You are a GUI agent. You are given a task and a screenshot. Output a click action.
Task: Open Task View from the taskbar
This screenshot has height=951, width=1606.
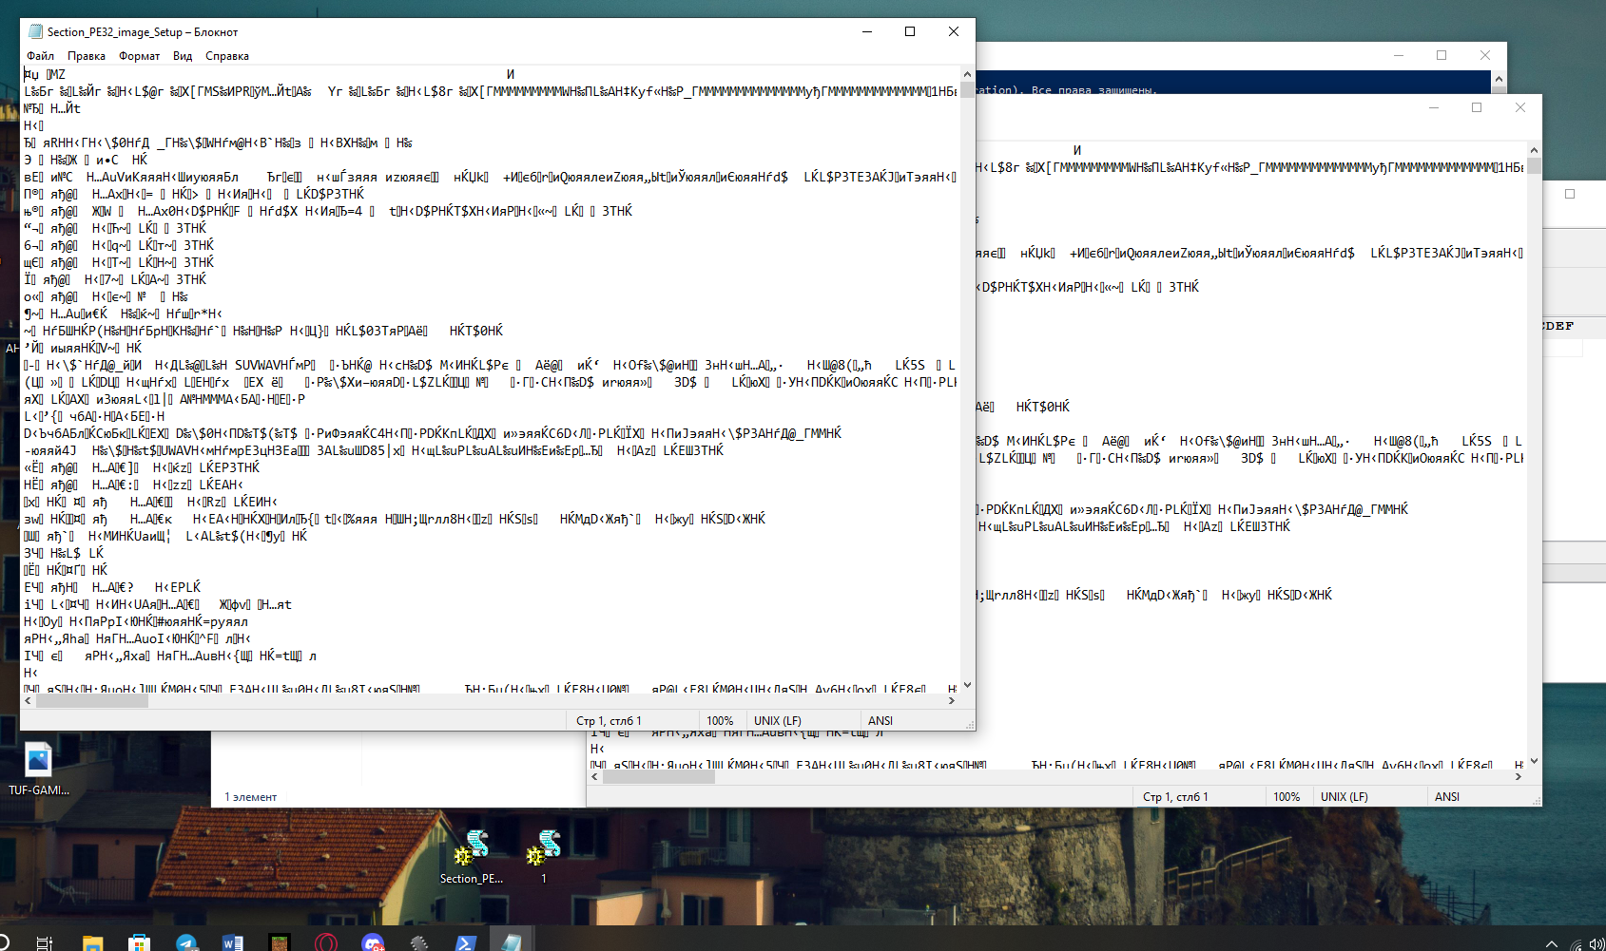[44, 942]
